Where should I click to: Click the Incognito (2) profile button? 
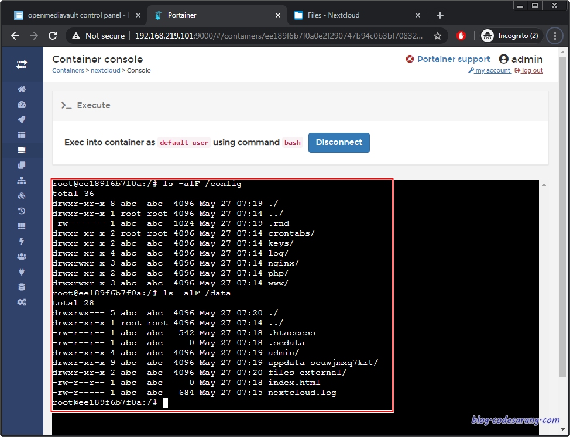[511, 36]
